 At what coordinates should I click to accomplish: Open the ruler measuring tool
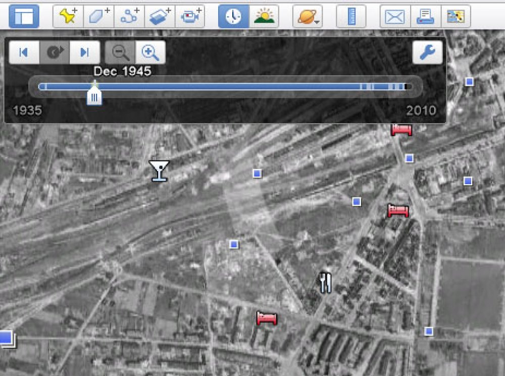click(351, 16)
